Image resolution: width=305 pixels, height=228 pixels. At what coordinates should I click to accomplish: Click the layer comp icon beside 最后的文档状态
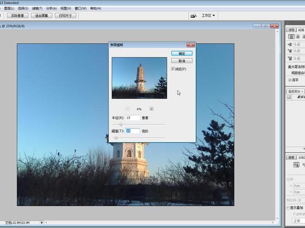tap(289, 97)
